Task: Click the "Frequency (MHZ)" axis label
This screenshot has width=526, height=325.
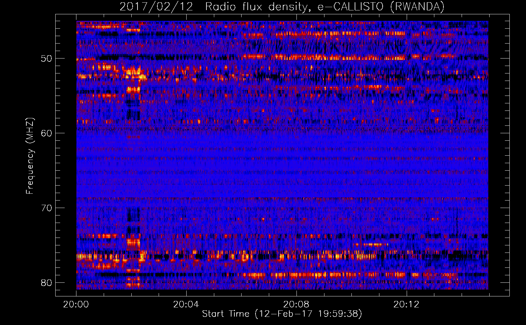Action: click(x=30, y=156)
